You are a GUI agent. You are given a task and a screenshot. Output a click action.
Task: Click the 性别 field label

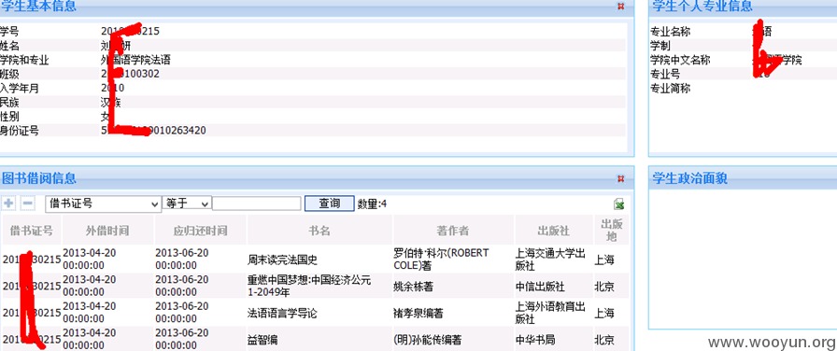pyautogui.click(x=9, y=117)
